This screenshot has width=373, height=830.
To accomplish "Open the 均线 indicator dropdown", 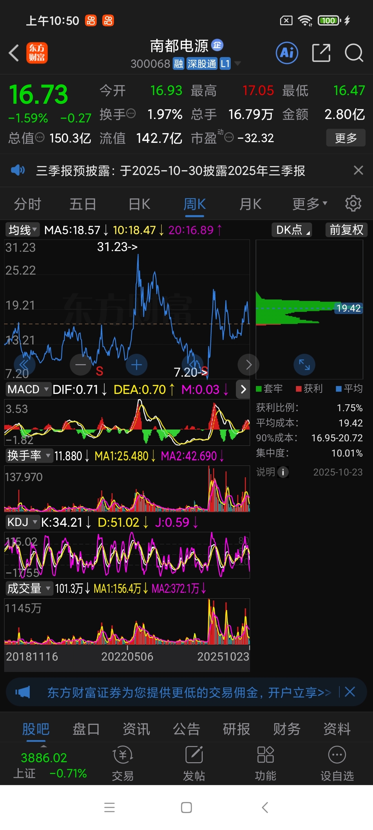I will point(22,230).
